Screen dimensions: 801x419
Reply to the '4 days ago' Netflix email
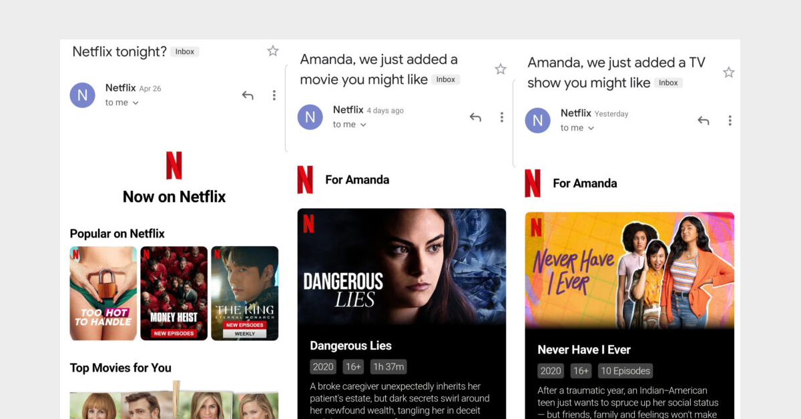click(x=475, y=117)
